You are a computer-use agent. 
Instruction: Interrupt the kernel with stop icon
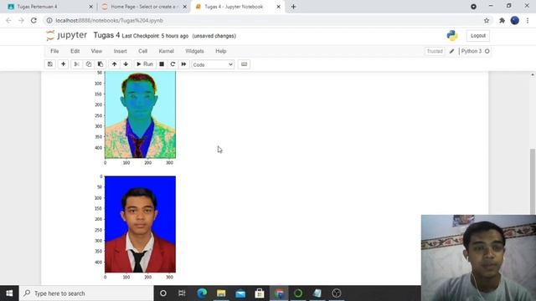(x=162, y=64)
